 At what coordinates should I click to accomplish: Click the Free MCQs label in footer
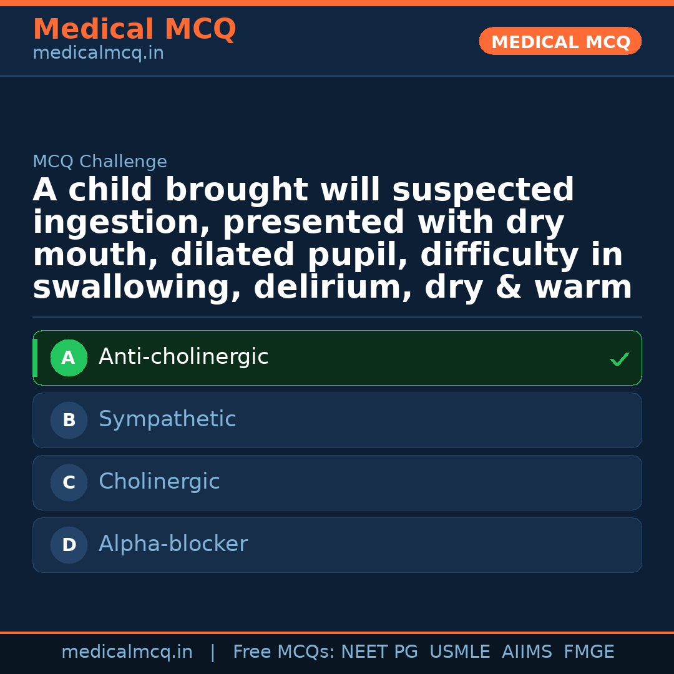[x=284, y=652]
